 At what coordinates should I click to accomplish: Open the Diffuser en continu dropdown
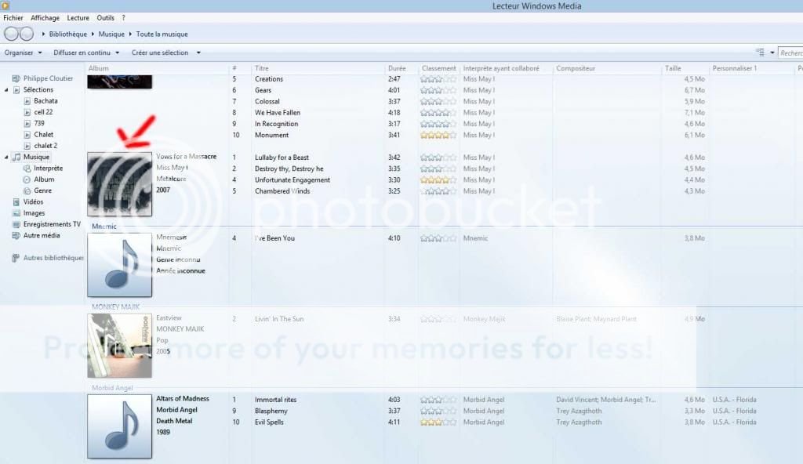pos(86,53)
